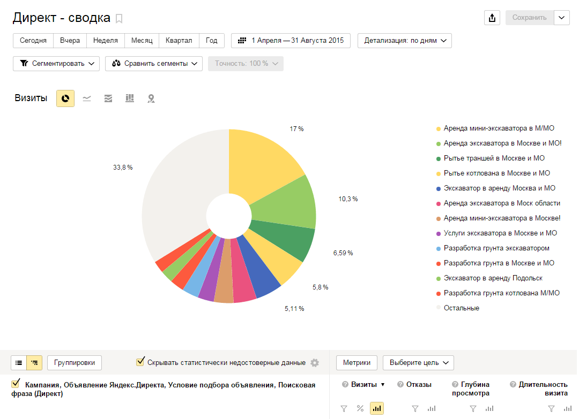Screen dimensions: 579x419
Task: Open calendar date range picker
Action: pos(242,41)
